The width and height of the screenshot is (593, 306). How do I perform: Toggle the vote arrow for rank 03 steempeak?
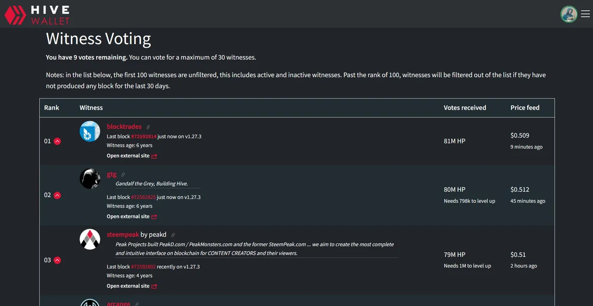coord(57,260)
